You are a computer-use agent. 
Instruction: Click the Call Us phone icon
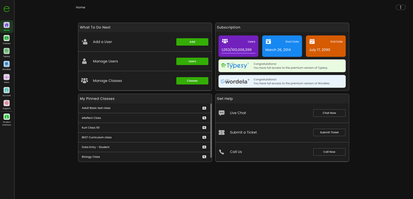[221, 152]
